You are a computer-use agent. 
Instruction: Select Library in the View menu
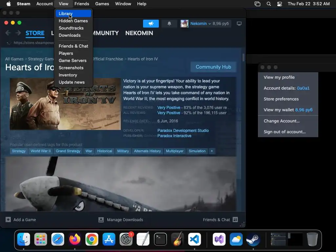[73, 13]
